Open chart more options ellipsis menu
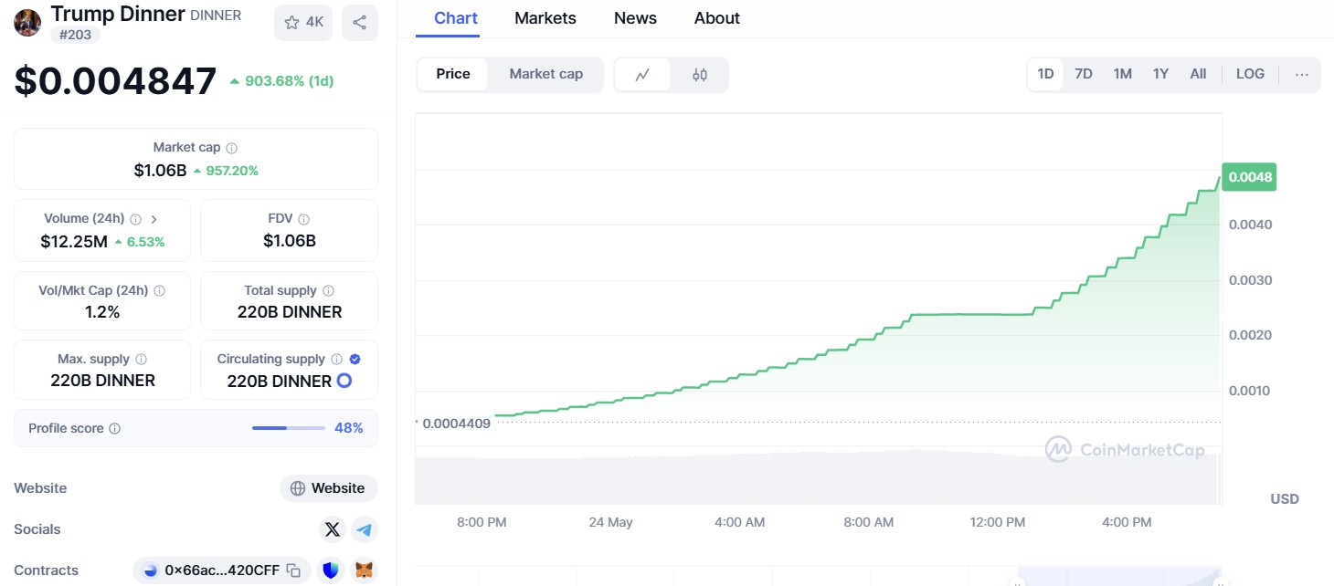The image size is (1334, 586). [x=1302, y=75]
